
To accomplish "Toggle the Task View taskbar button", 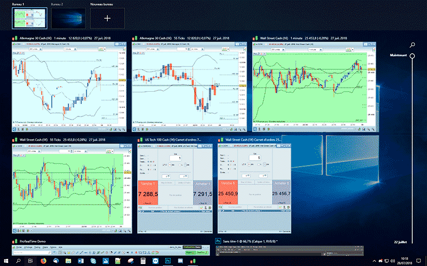I will pos(30,261).
